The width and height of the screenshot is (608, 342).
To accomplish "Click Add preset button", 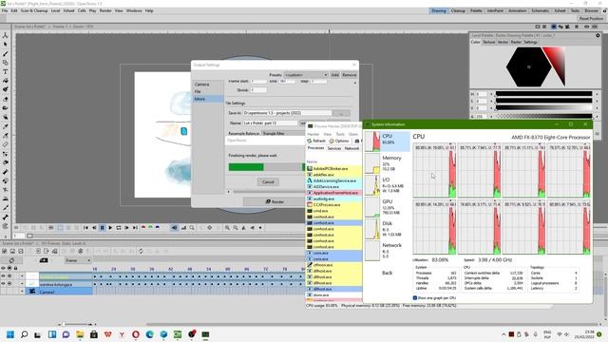I will [335, 75].
